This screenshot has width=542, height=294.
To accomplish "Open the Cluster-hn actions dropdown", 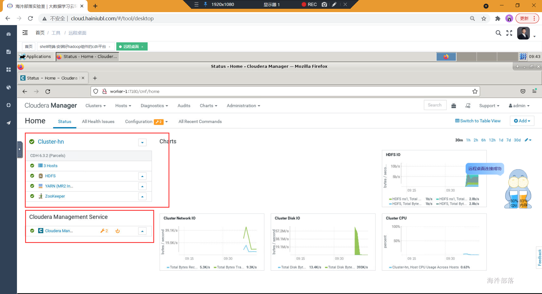I will [142, 142].
